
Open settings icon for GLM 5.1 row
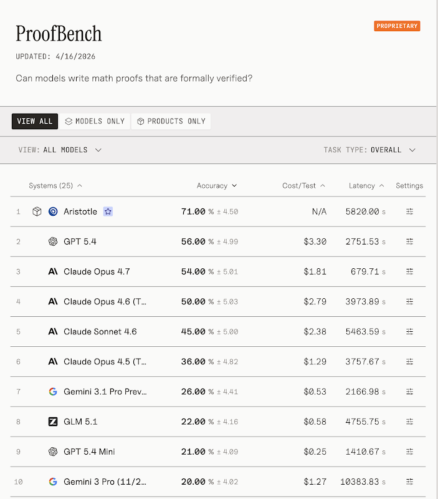coord(409,422)
